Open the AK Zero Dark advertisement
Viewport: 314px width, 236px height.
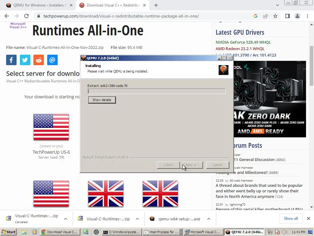tap(270, 99)
